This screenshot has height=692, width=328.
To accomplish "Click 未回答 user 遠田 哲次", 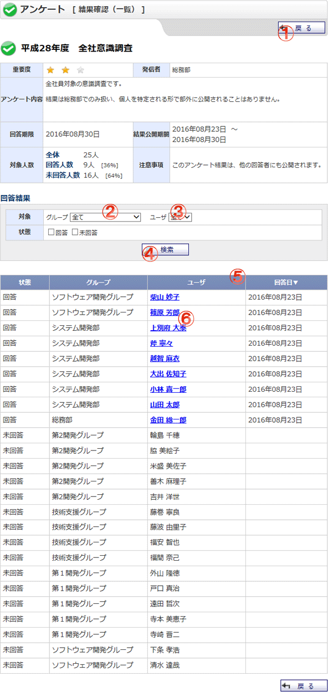I will [165, 604].
